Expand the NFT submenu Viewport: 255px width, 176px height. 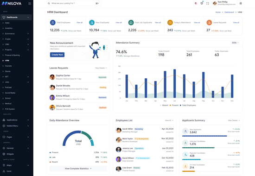pyautogui.click(x=28, y=77)
